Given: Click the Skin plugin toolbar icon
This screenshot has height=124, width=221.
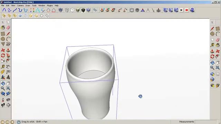Looking at the screenshot, I should pos(165,10).
